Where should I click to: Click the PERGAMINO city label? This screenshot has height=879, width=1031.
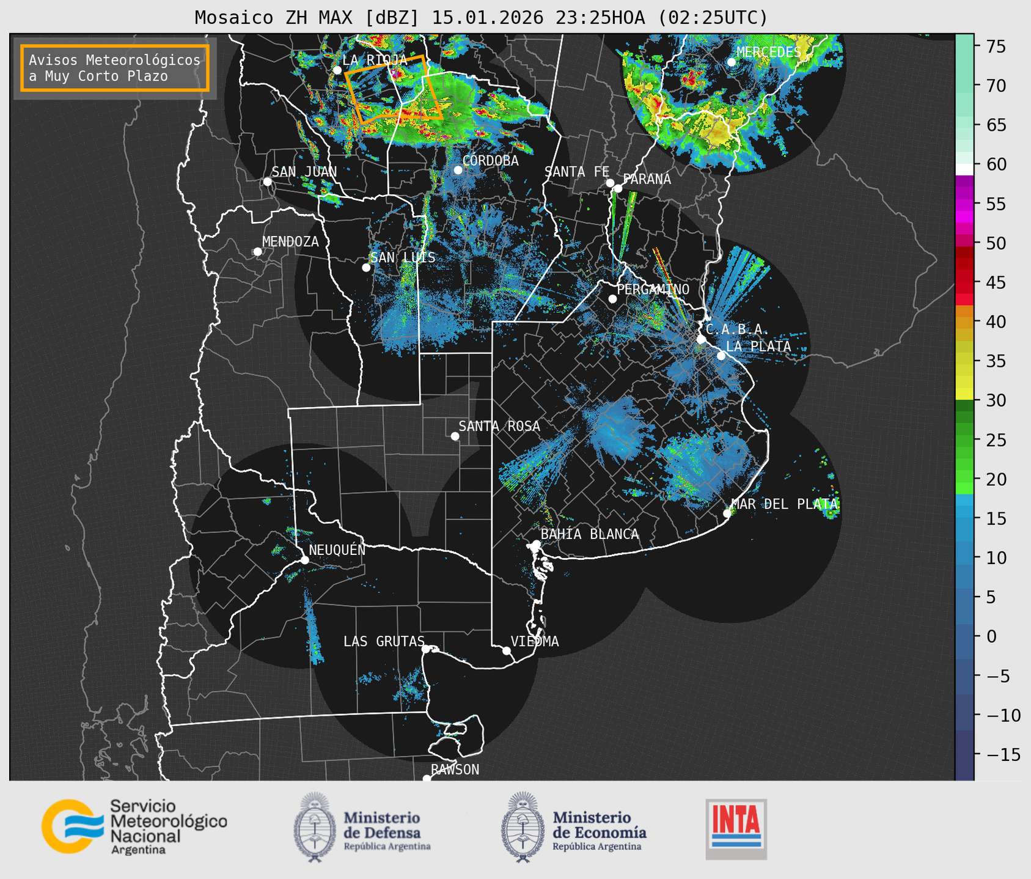point(653,289)
